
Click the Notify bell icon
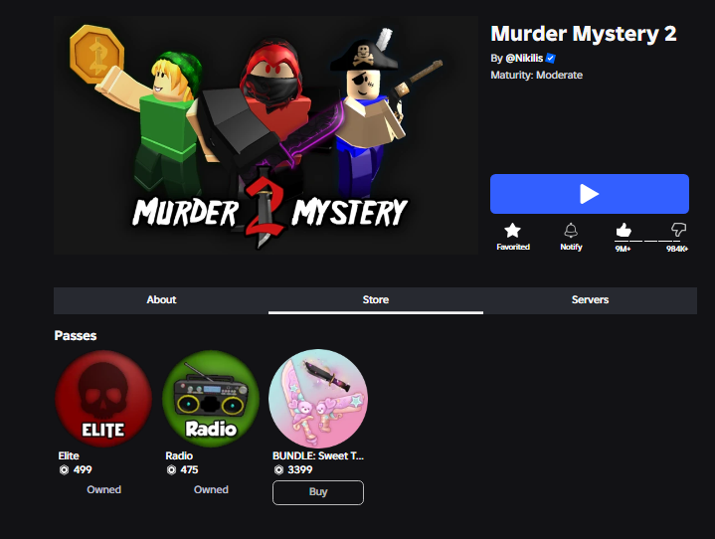point(571,231)
